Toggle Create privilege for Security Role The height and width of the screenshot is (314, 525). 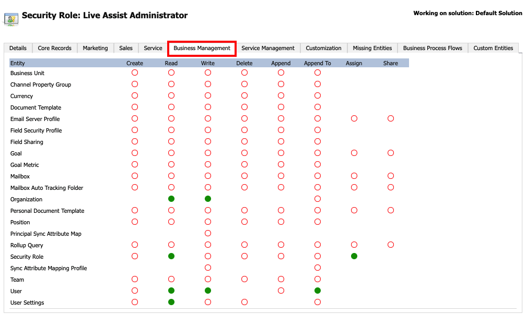tap(135, 257)
